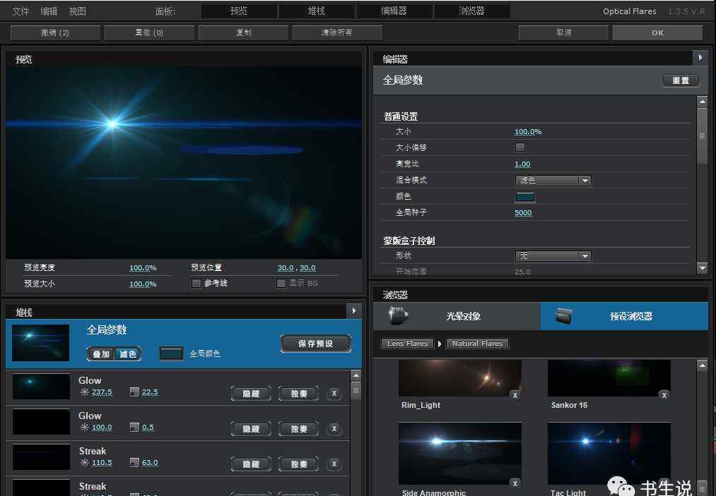Remove the second Glow element with X
Viewport: 716px width, 496px height.
[x=334, y=428]
